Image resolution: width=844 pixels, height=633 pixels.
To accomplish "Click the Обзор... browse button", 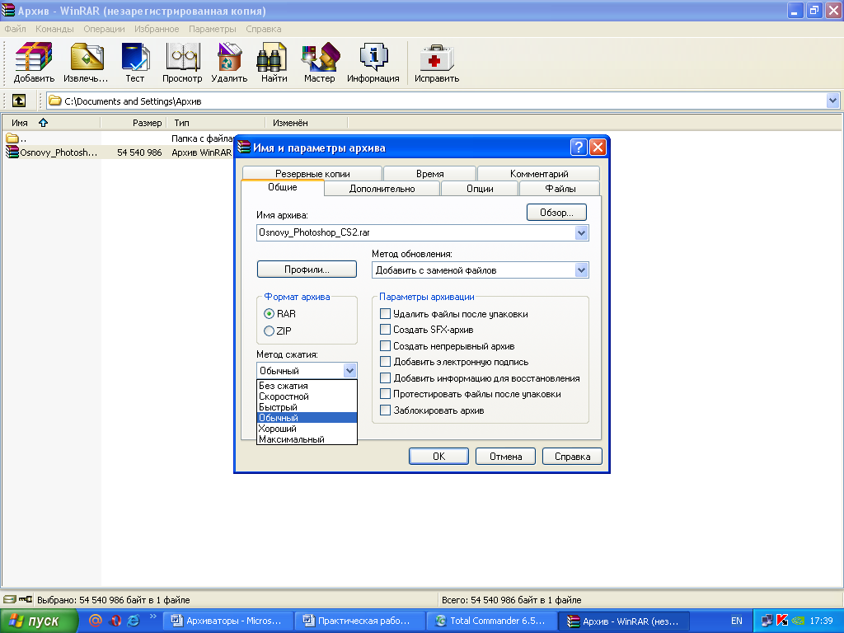I will click(556, 213).
